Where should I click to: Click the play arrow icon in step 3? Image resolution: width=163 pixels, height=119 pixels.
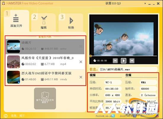[x=71, y=21]
